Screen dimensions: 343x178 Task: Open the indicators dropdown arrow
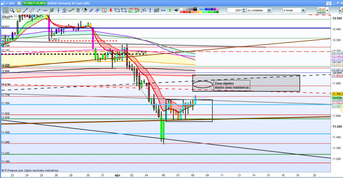(x=327, y=11)
